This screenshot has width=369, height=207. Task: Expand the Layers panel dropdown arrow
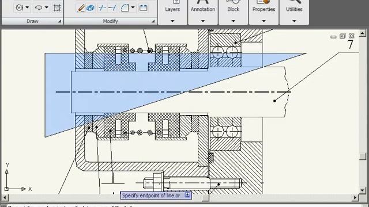click(x=172, y=21)
